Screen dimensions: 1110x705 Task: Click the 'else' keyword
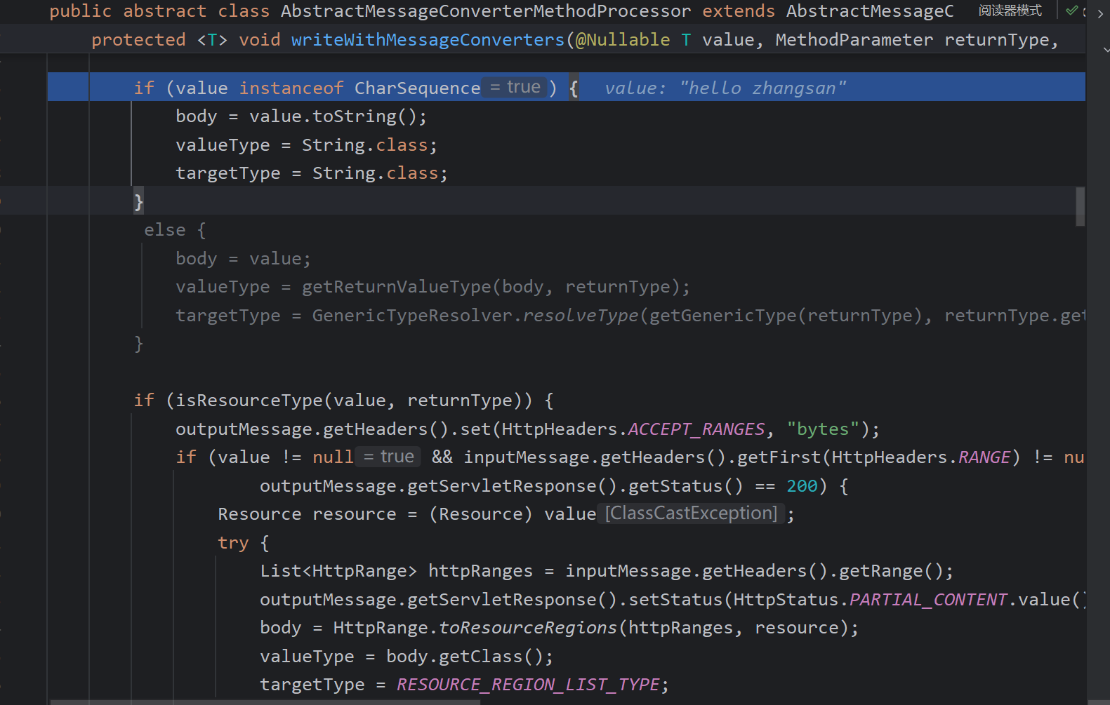165,230
